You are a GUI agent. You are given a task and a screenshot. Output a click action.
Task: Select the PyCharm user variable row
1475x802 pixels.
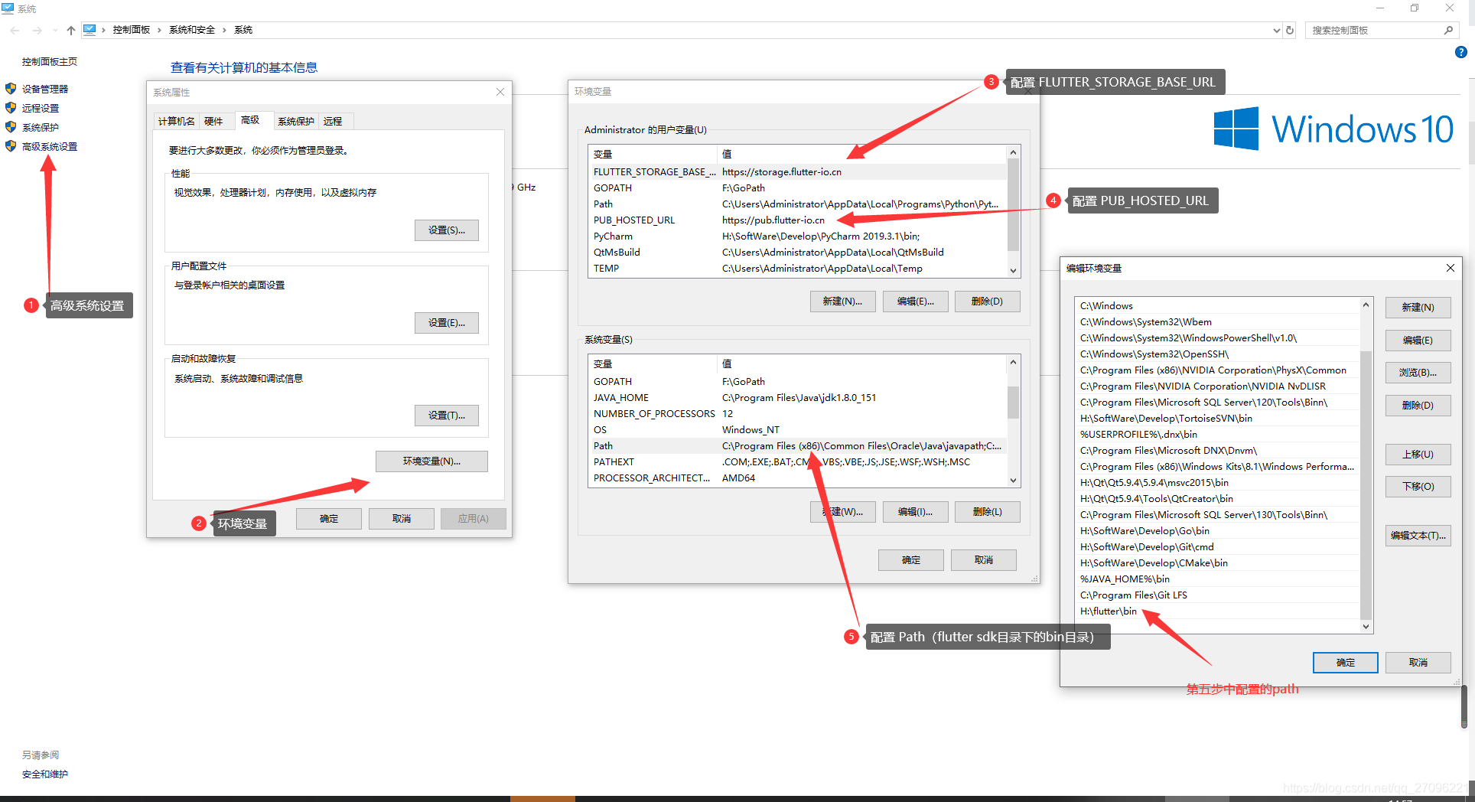tap(799, 236)
